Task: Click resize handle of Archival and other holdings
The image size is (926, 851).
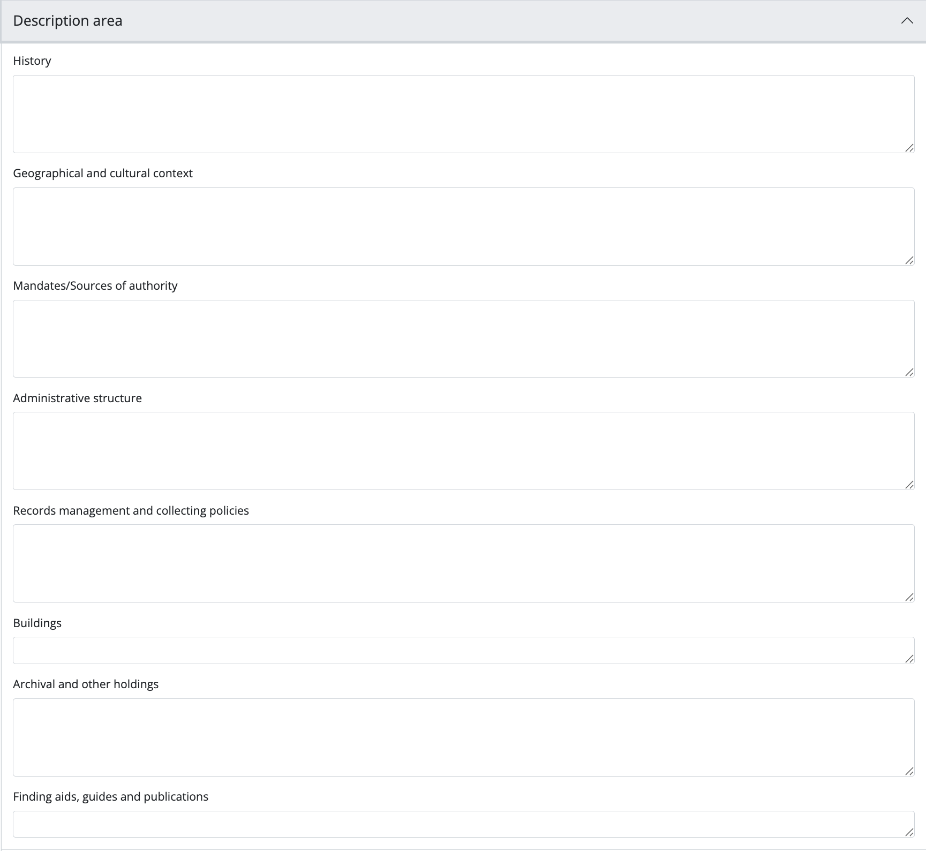Action: [909, 771]
